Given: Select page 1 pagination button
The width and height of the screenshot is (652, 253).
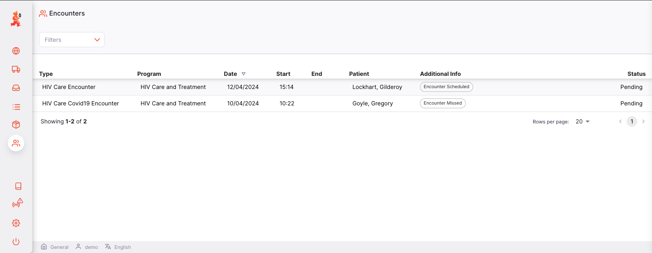Looking at the screenshot, I should (x=631, y=121).
